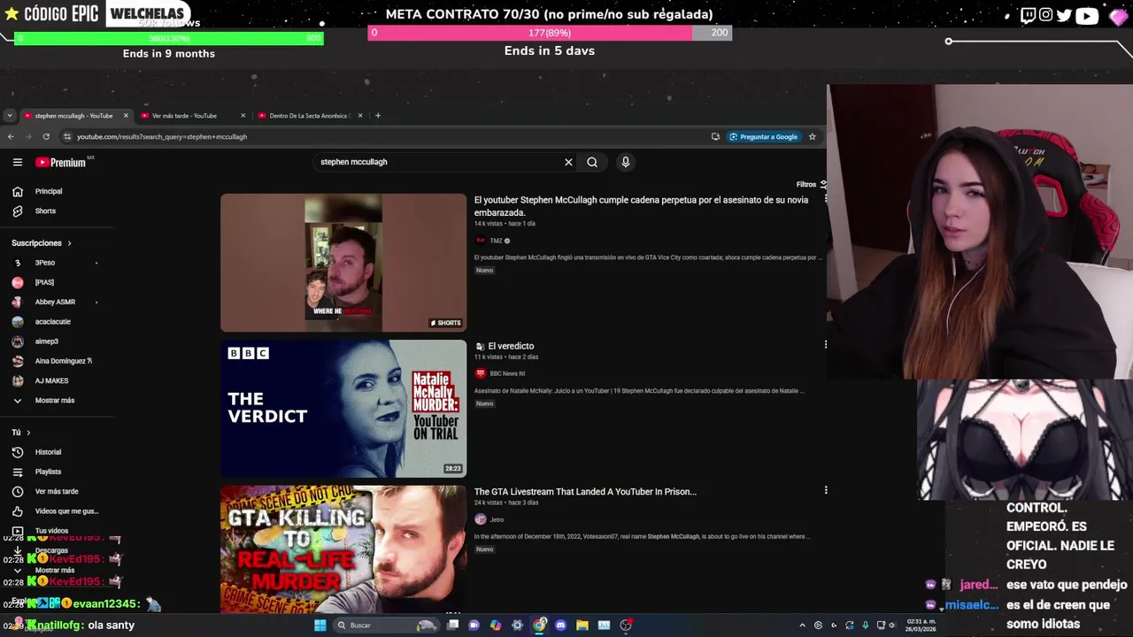Click the browser address bar URL
The height and width of the screenshot is (637, 1133).
[x=162, y=137]
